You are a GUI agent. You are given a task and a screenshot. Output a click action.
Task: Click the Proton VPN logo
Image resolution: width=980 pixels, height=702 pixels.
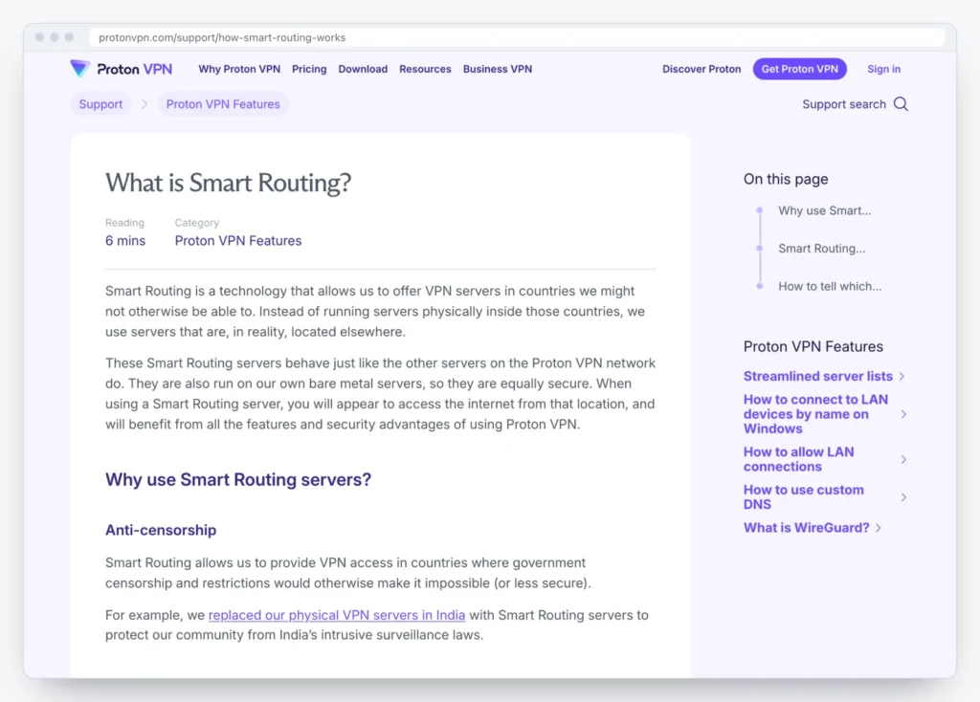[122, 69]
